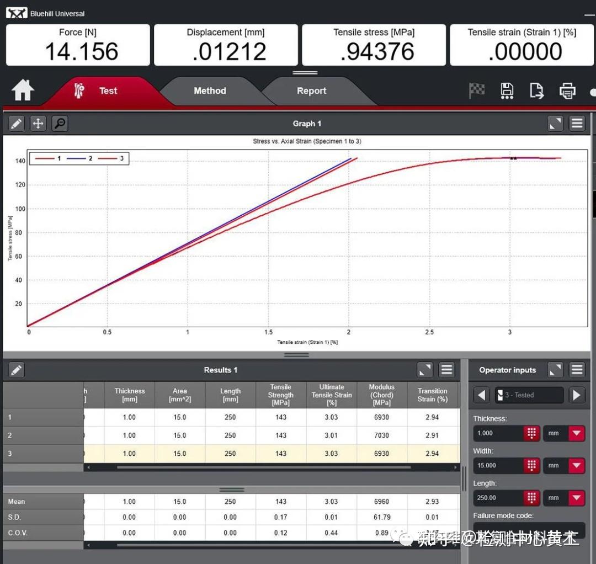This screenshot has height=564, width=596.
Task: Open the Graph 1 hamburger menu
Action: click(x=577, y=124)
